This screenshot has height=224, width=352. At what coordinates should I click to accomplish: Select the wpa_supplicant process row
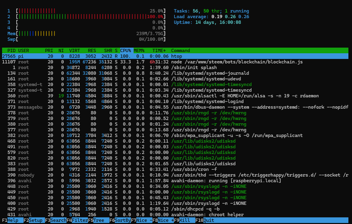[x=175, y=135]
